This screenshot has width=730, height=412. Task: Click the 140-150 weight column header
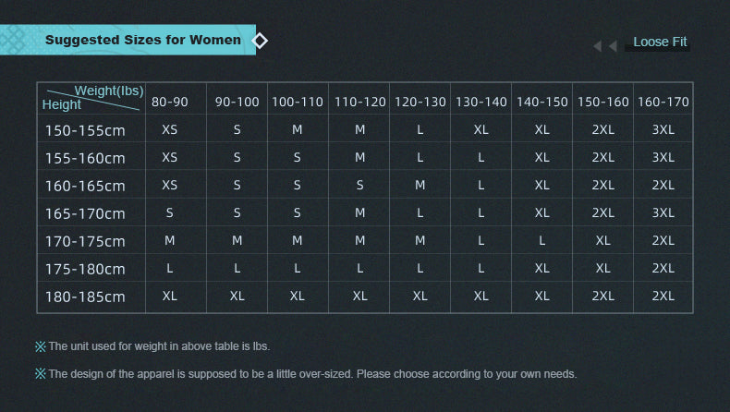click(541, 102)
